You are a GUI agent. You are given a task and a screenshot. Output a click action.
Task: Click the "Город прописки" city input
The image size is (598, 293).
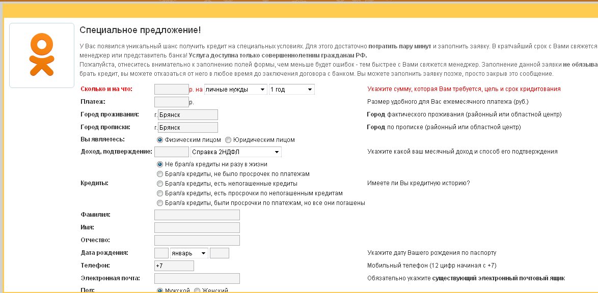tap(187, 127)
